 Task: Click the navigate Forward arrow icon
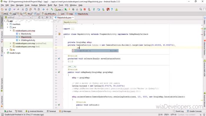(x=47, y=9)
